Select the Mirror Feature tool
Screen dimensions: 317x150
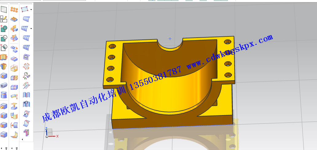(x=14, y=29)
